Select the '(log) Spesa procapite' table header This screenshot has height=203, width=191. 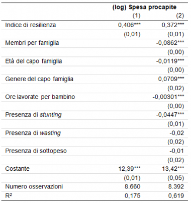144,7
